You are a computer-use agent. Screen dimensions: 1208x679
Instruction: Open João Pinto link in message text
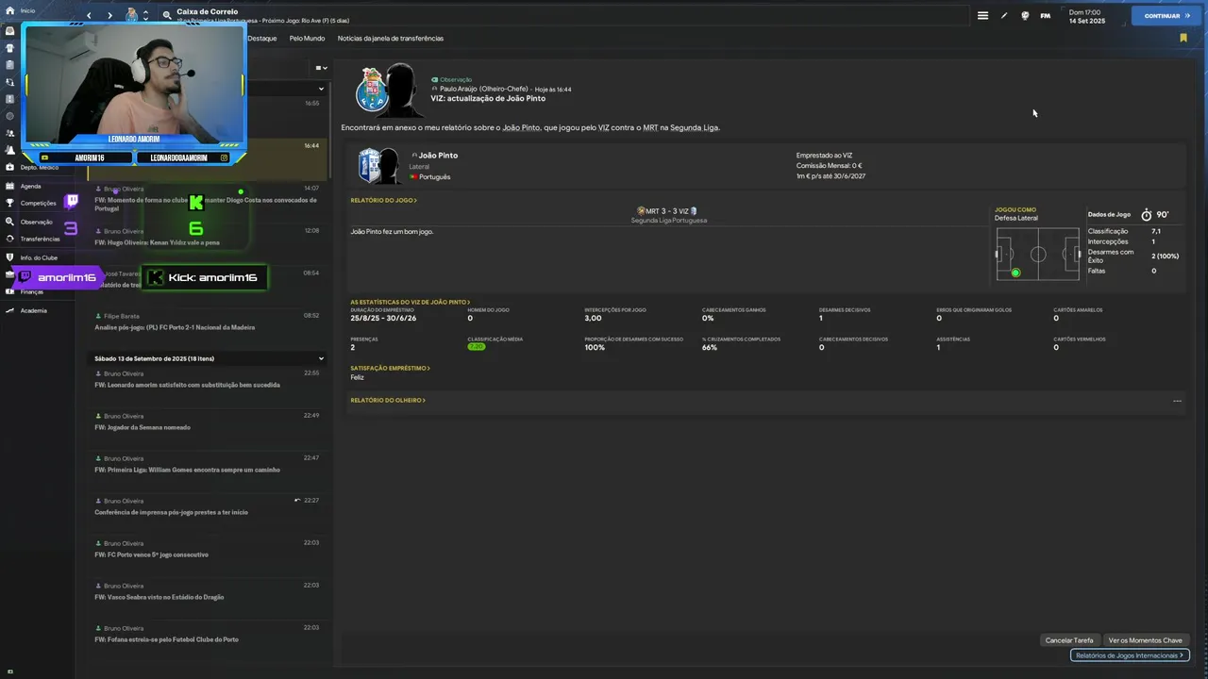click(521, 127)
